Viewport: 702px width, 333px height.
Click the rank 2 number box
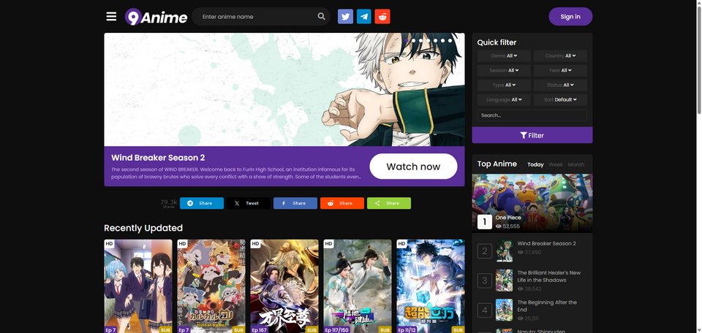pos(484,251)
